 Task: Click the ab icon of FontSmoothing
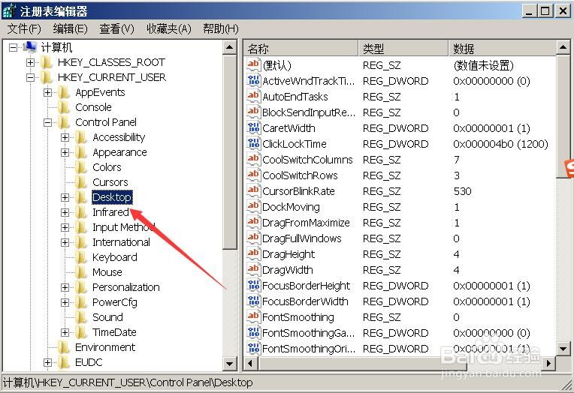[x=253, y=317]
